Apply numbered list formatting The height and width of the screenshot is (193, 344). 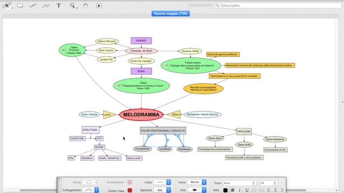click(x=254, y=190)
